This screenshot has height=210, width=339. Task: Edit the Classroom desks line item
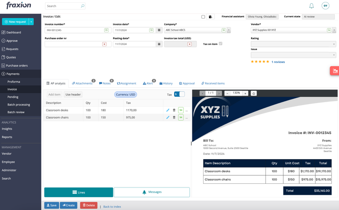point(168,110)
